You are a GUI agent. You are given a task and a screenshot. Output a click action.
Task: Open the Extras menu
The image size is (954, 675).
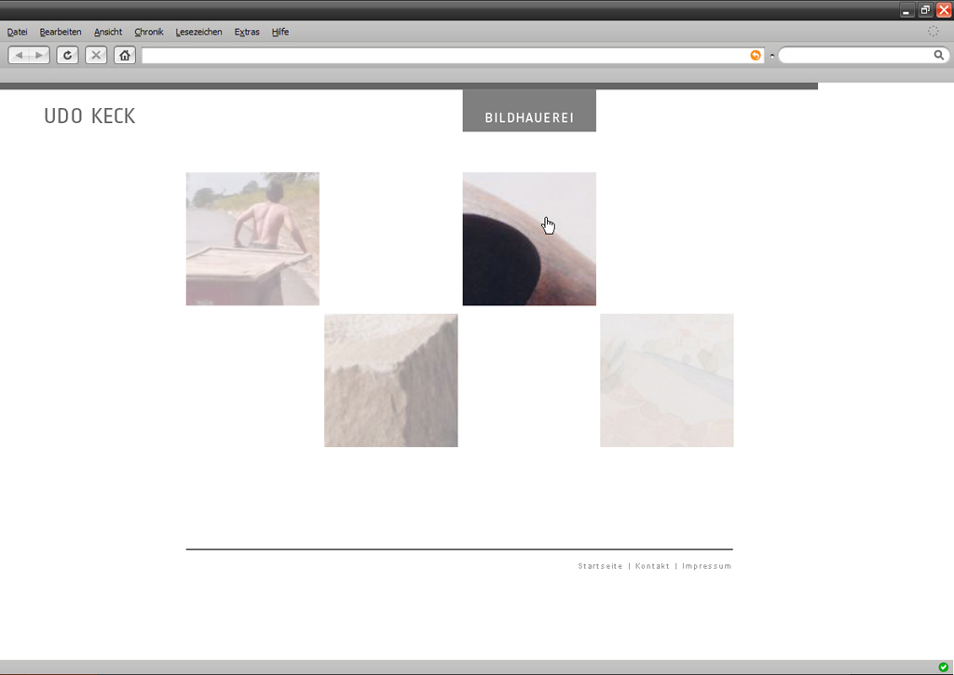247,32
